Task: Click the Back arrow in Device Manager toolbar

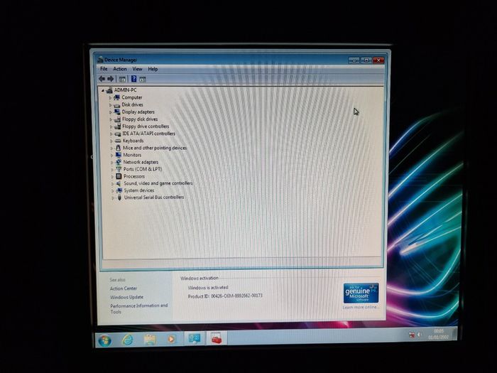Action: click(102, 79)
